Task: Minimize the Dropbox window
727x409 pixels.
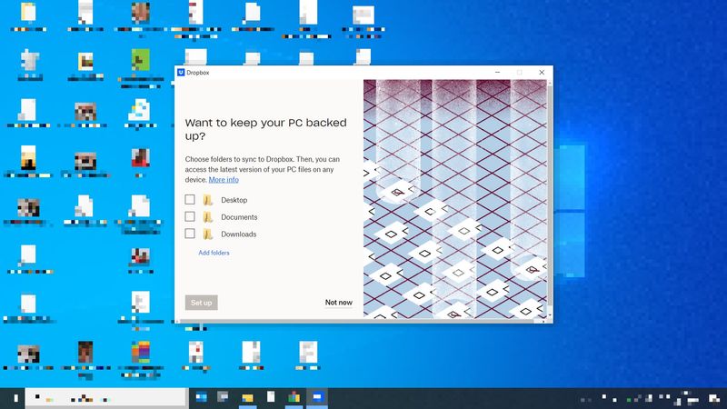Action: 497,73
